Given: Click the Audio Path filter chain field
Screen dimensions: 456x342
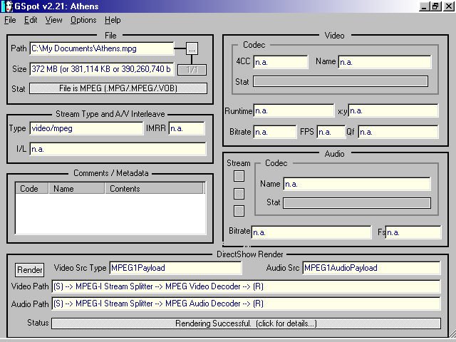Looking at the screenshot, I should [246, 304].
